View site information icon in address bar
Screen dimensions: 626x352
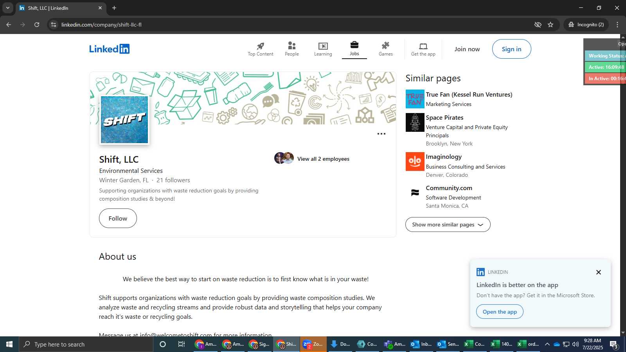(54, 25)
